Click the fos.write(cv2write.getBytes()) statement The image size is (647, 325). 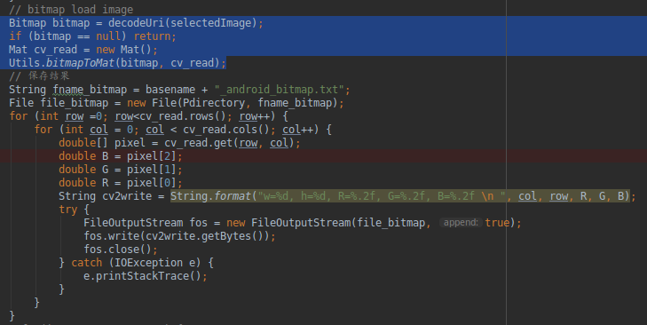[x=179, y=236]
